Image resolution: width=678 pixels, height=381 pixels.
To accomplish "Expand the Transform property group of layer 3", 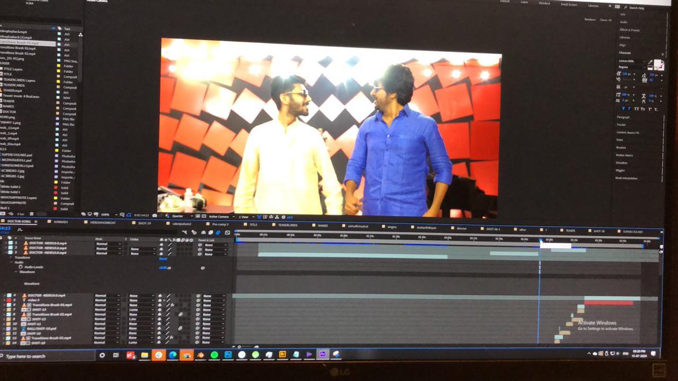I will pyautogui.click(x=10, y=257).
